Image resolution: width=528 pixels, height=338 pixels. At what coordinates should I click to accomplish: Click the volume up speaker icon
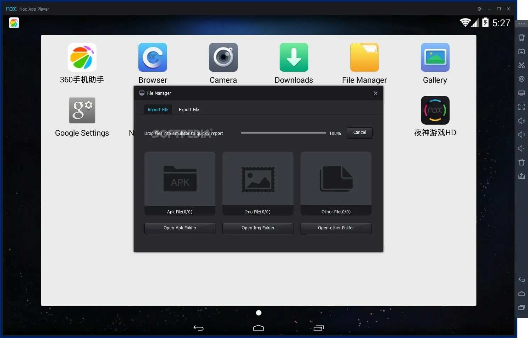tap(522, 121)
